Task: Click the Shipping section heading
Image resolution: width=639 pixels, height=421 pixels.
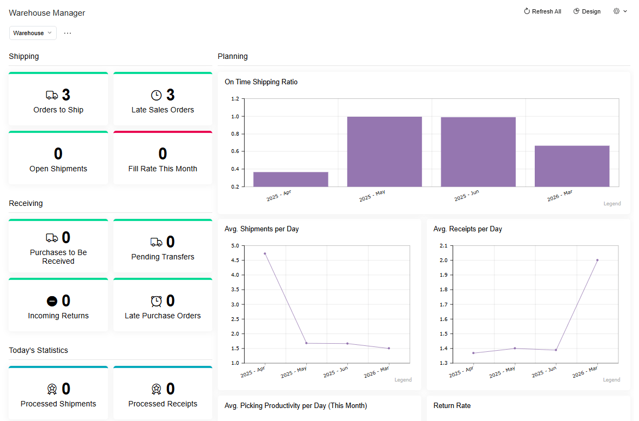Action: [x=24, y=56]
